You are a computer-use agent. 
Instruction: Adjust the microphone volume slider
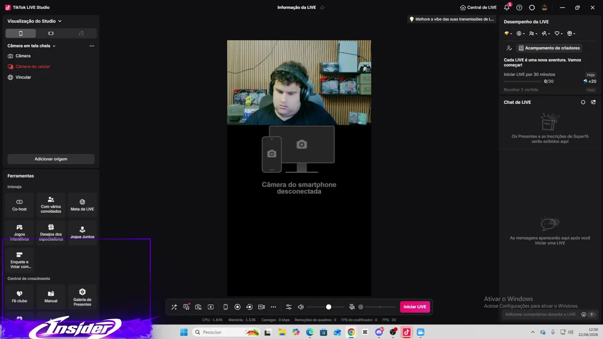(x=377, y=307)
